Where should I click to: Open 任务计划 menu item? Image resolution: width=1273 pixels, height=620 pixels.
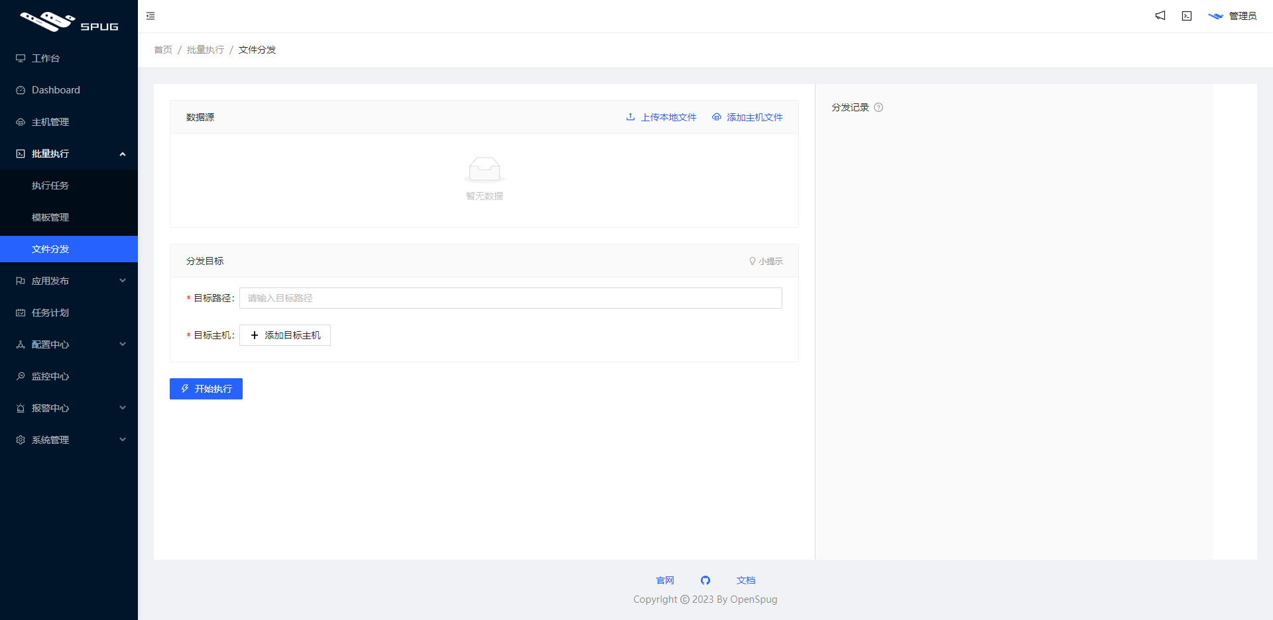69,313
